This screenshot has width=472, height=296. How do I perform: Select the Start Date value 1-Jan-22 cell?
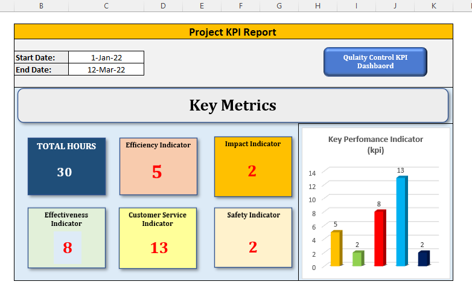106,57
